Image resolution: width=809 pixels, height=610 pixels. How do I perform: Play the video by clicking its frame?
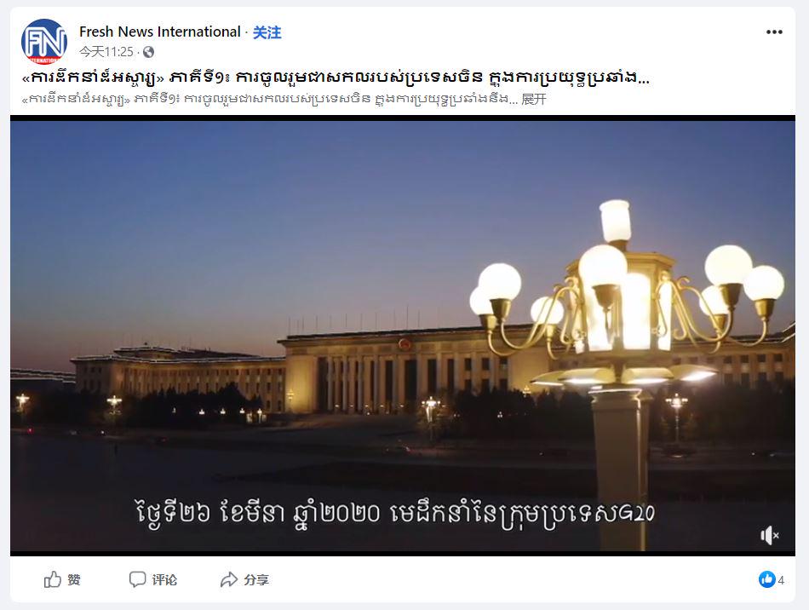(403, 336)
